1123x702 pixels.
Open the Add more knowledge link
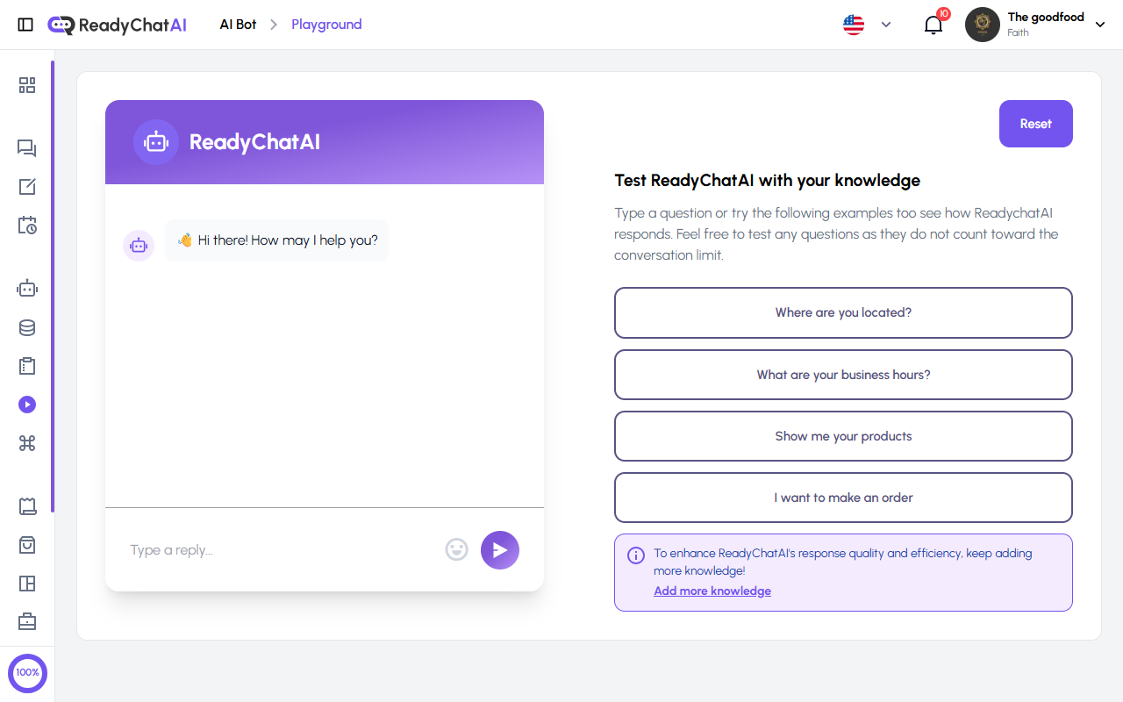(712, 591)
